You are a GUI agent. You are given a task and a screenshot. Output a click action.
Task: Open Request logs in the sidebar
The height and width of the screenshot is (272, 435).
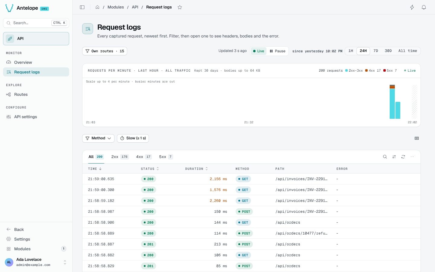coord(36,72)
